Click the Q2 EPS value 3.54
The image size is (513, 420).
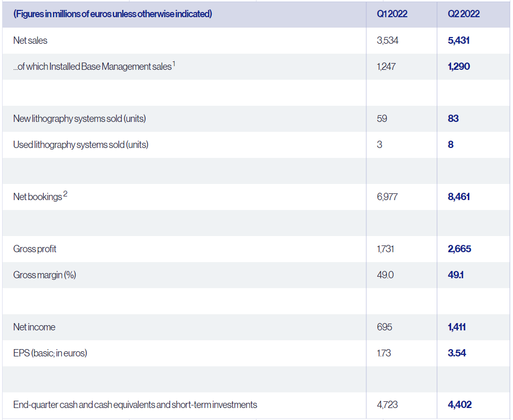pyautogui.click(x=456, y=353)
